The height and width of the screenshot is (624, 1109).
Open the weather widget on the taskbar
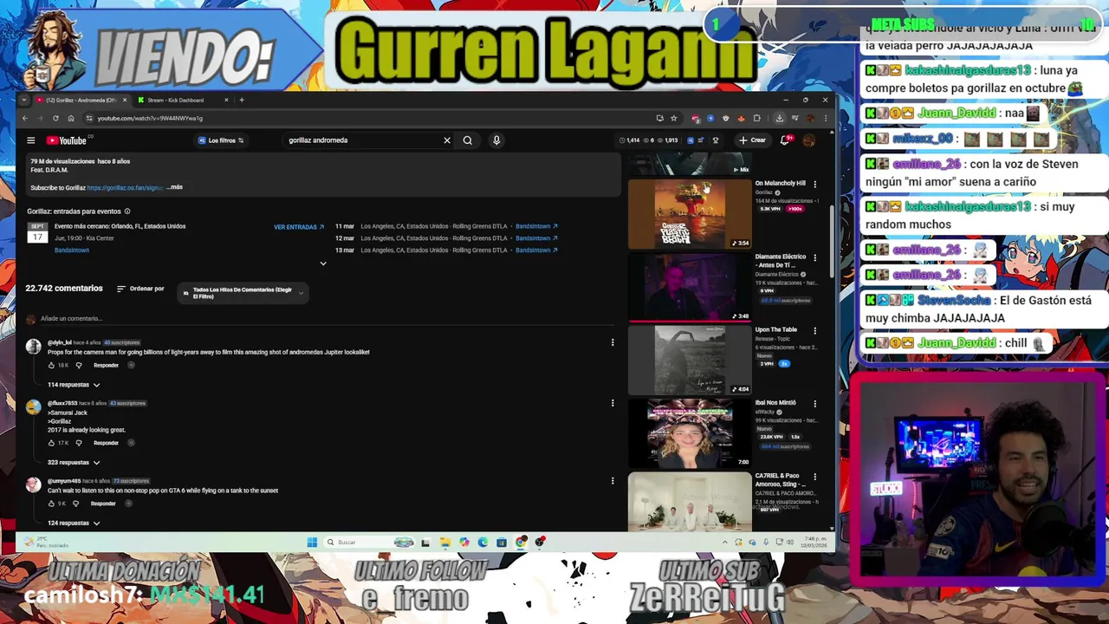pyautogui.click(x=48, y=543)
